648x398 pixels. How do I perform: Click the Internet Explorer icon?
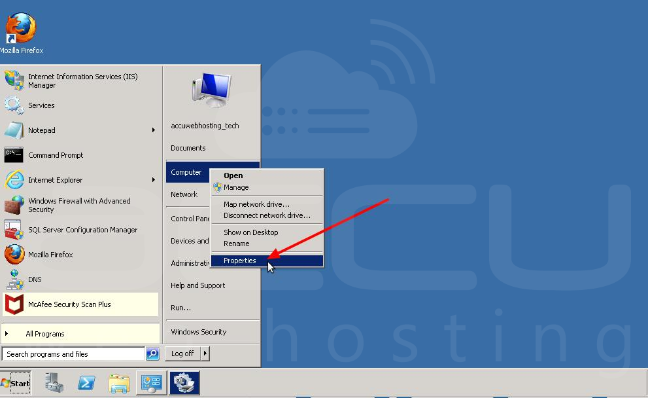[14, 179]
